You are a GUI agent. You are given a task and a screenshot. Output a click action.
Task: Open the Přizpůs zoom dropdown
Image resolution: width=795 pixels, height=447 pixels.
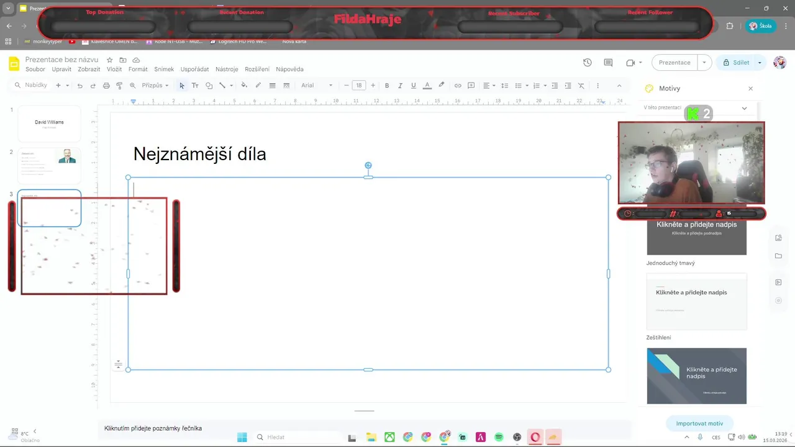(x=155, y=86)
